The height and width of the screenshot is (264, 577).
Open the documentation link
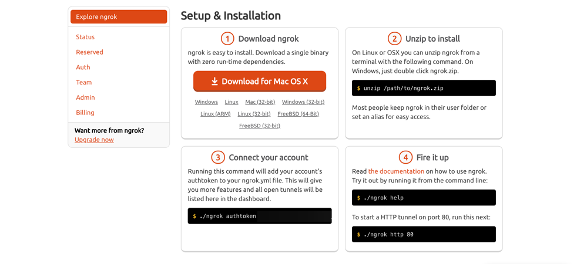(x=396, y=171)
